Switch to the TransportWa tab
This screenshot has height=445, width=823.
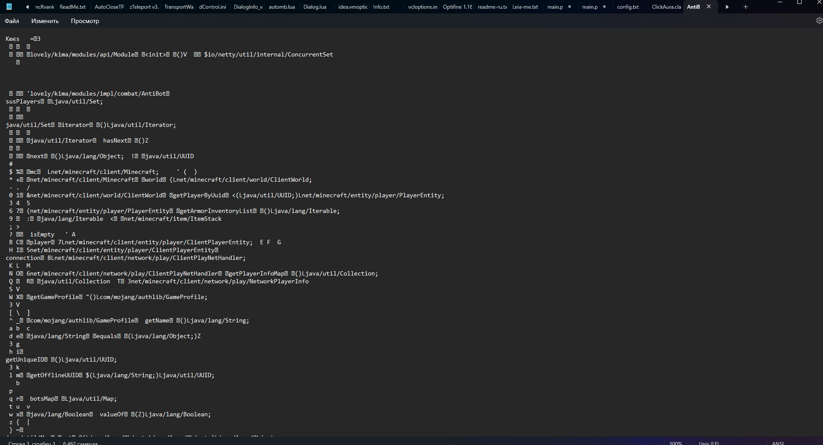click(x=179, y=7)
